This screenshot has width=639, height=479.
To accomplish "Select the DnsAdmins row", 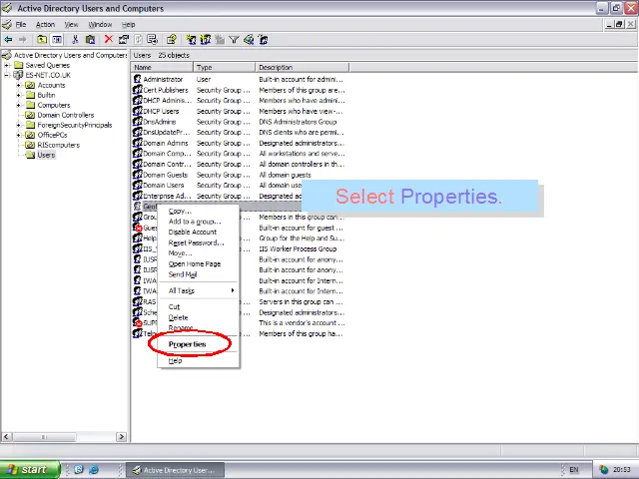I will [239, 122].
